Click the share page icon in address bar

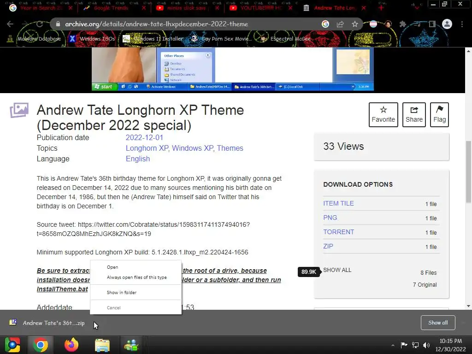340,24
